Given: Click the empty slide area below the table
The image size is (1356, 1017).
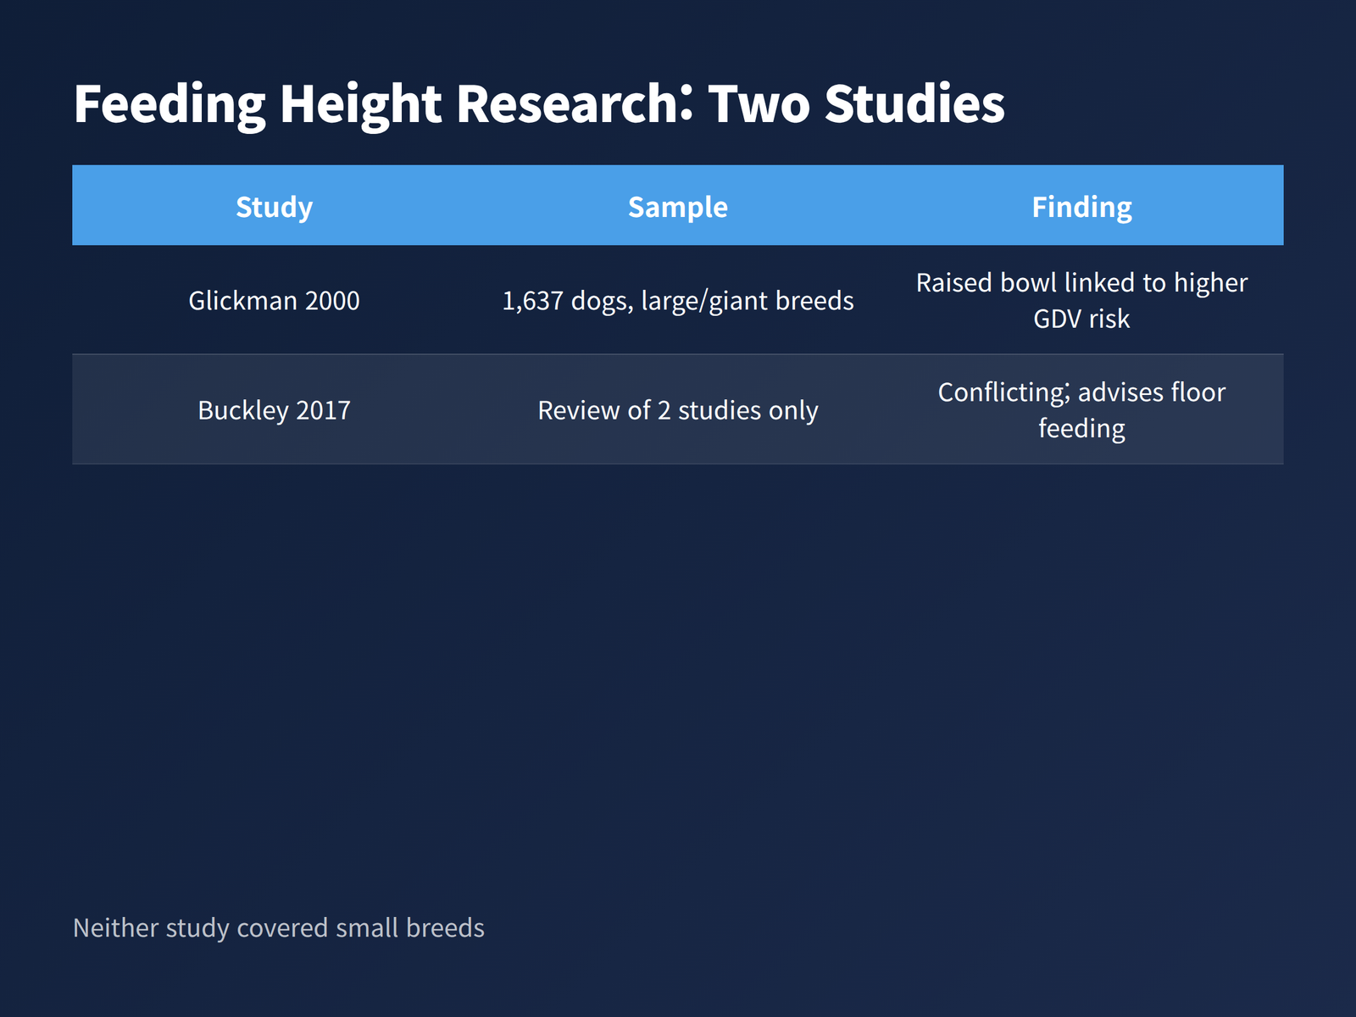Looking at the screenshot, I should click(x=678, y=678).
